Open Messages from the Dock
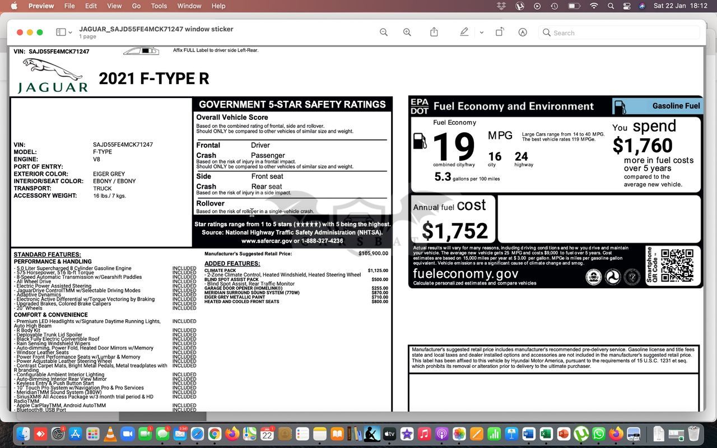717x448 pixels. coord(162,434)
